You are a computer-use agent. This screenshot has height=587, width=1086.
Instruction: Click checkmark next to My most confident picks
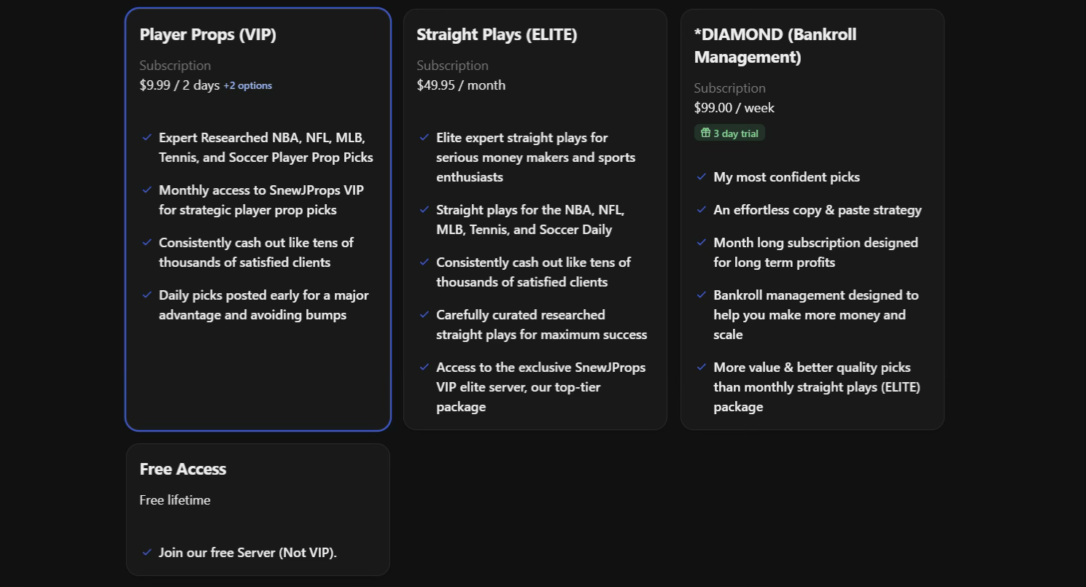pos(702,176)
